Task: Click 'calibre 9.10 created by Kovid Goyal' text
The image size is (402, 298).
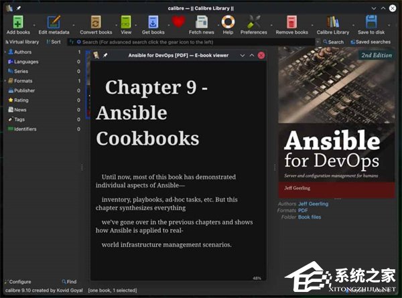Action: click(44, 291)
